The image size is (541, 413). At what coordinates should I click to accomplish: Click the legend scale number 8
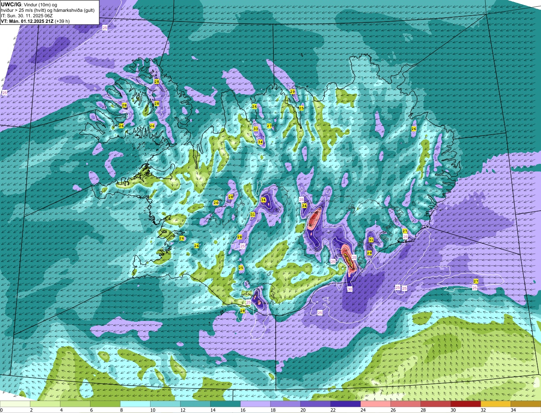coord(121,410)
